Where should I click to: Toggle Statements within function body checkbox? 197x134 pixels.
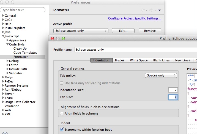pos(62,129)
